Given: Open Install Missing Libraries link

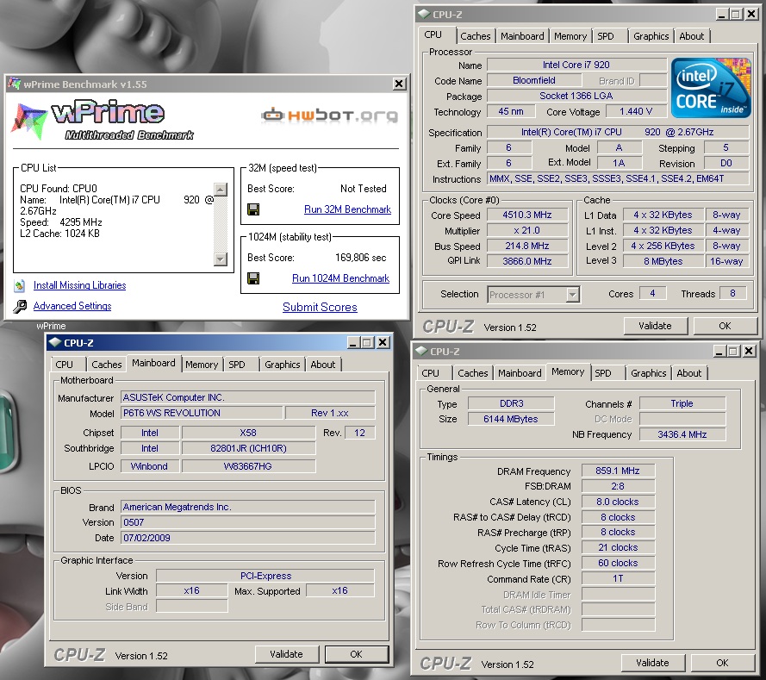Looking at the screenshot, I should 79,285.
